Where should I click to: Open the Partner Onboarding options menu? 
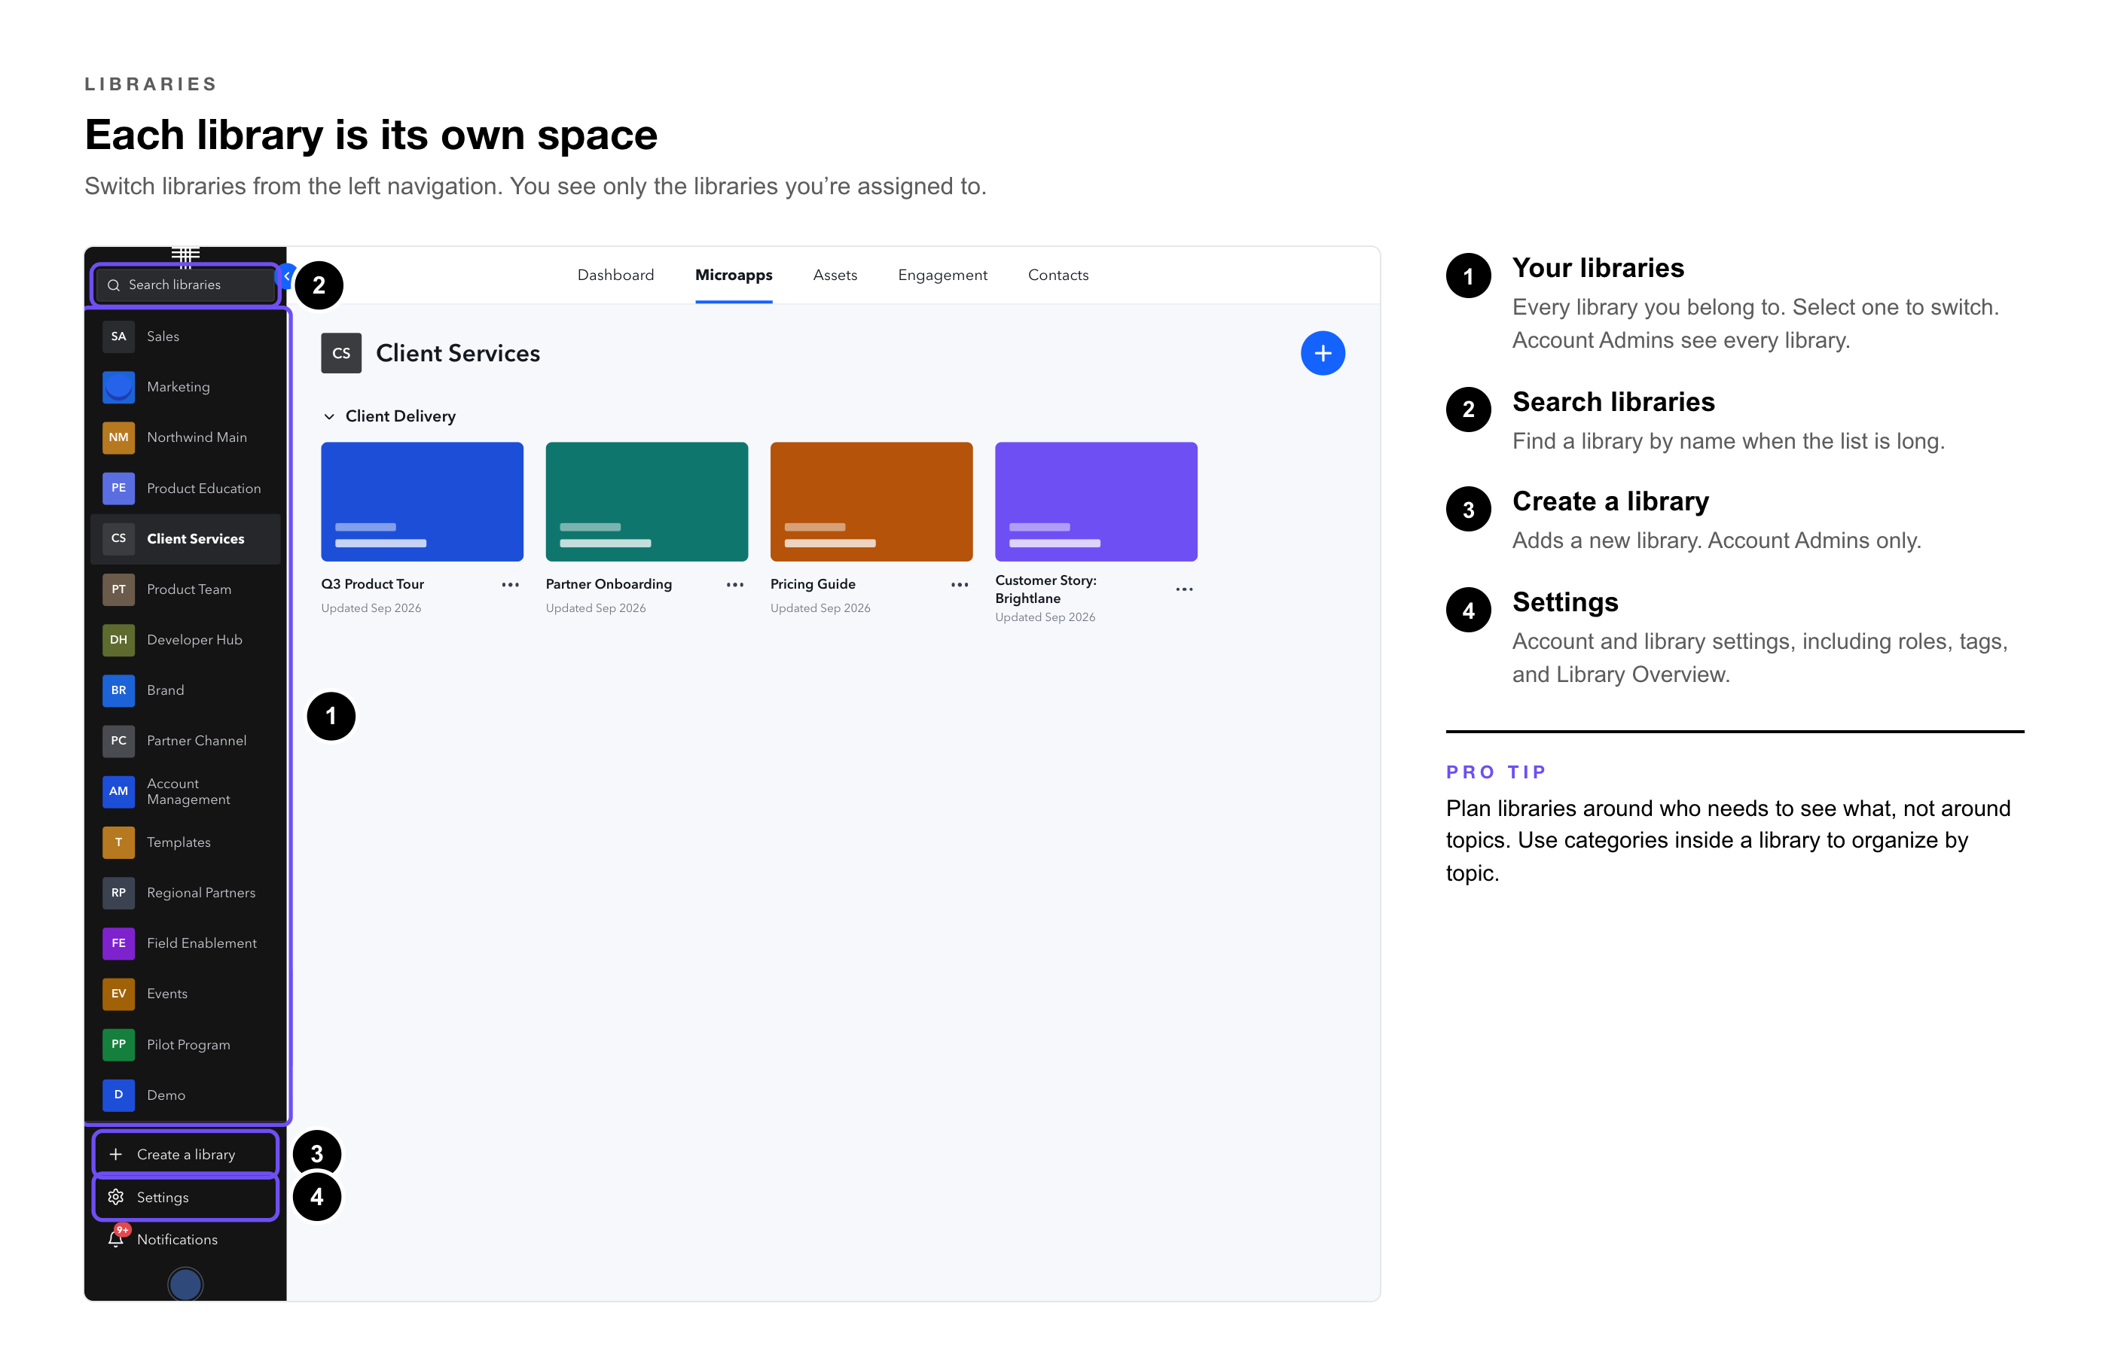pyautogui.click(x=735, y=585)
